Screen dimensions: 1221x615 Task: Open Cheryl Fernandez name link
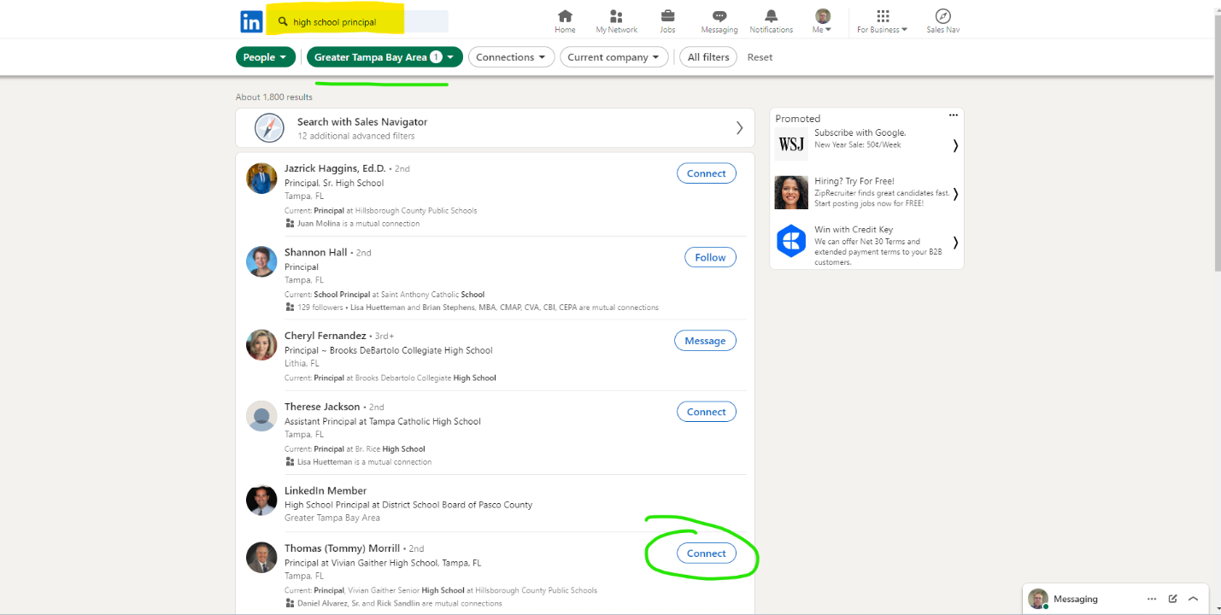click(326, 336)
